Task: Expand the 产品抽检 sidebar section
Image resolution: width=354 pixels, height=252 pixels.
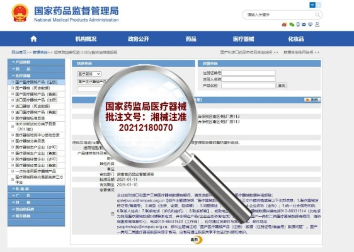Action: coord(36,62)
